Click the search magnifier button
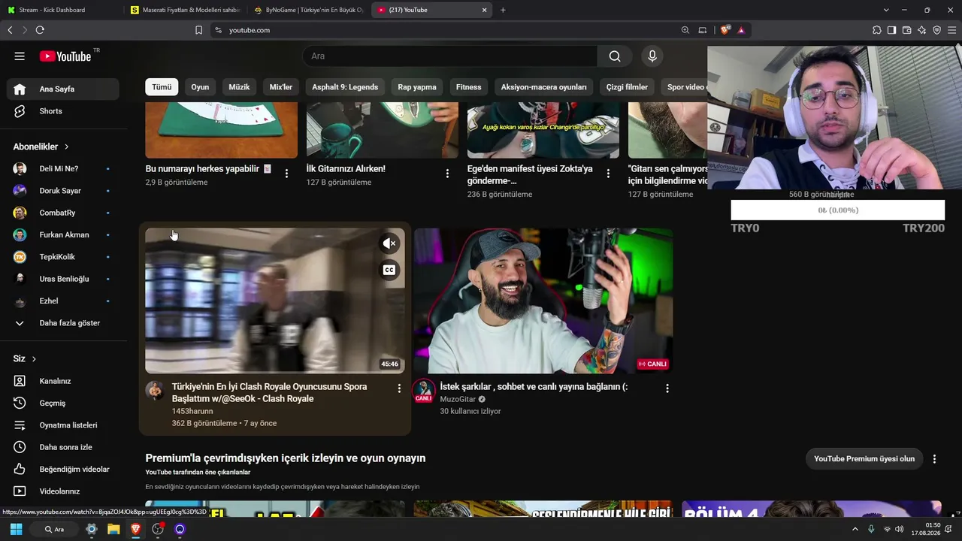Viewport: 962px width, 541px height. coord(615,56)
